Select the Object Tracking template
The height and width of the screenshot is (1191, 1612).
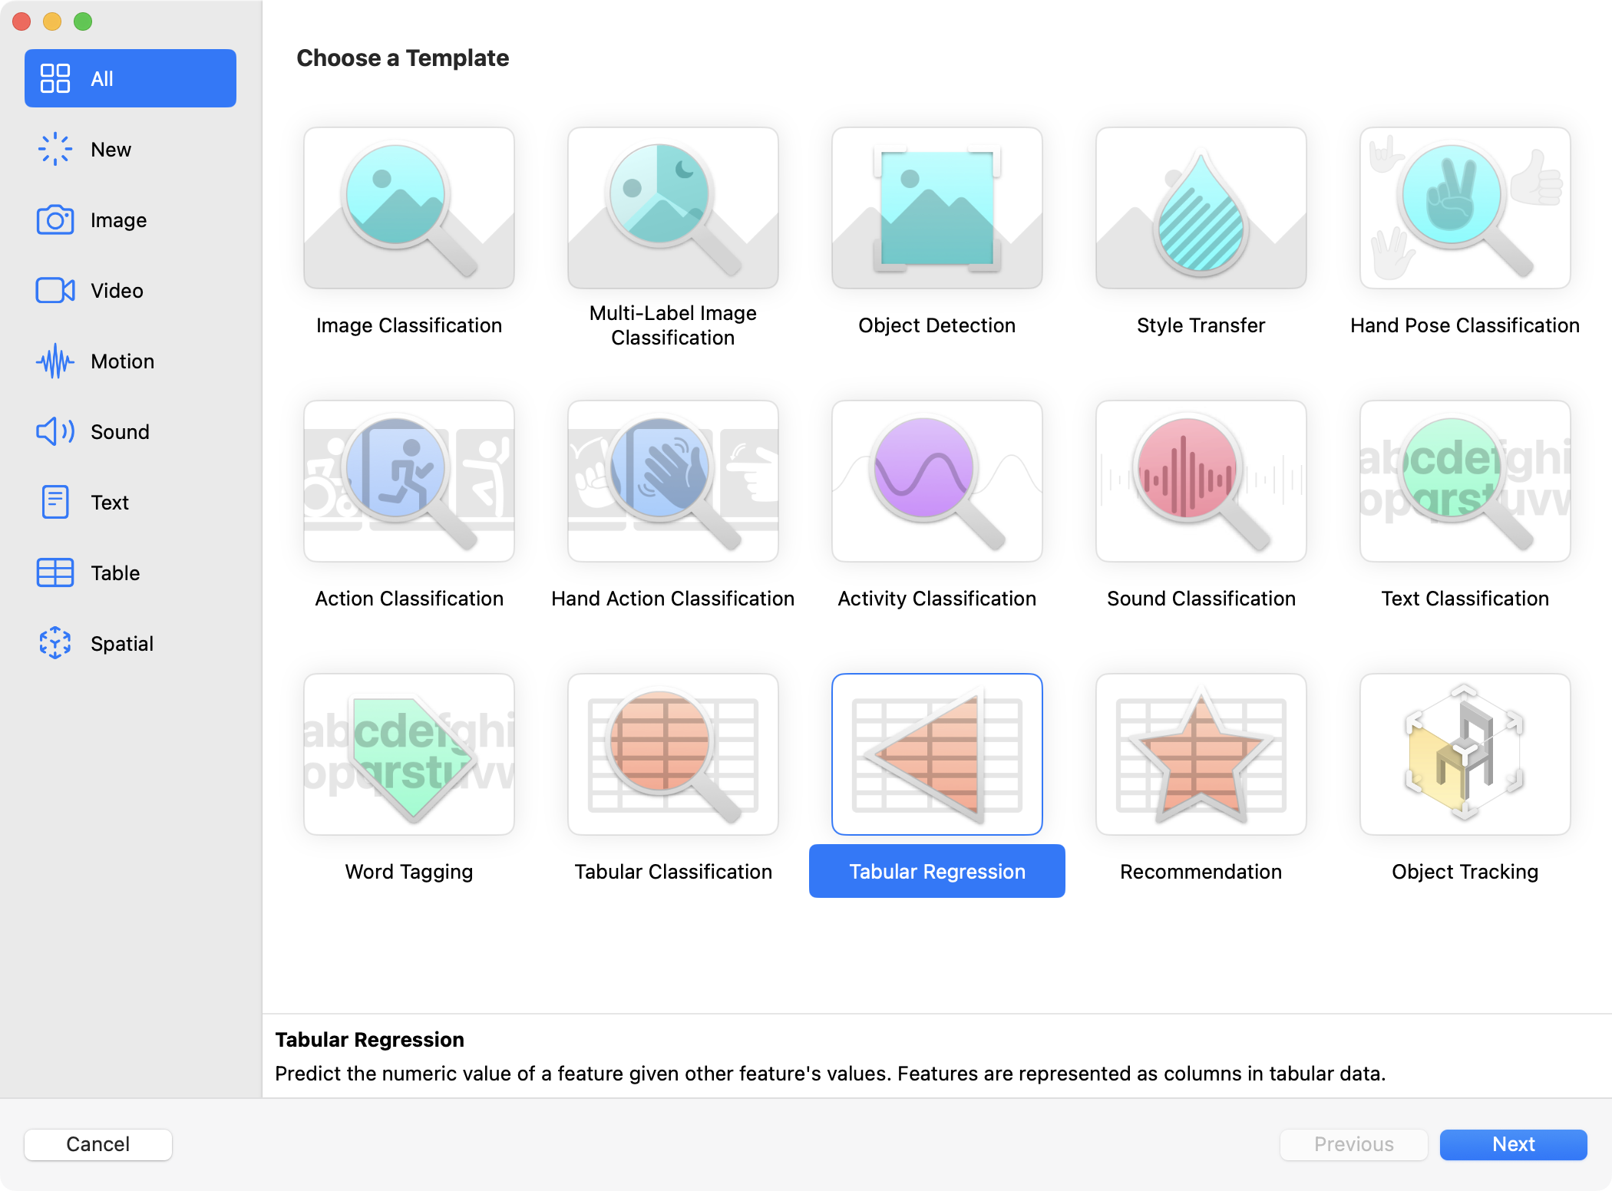1464,754
